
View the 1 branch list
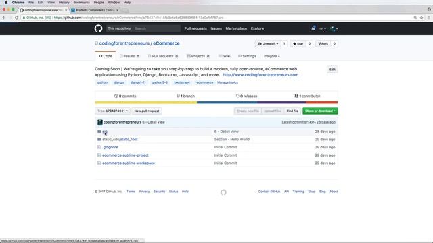point(186,96)
